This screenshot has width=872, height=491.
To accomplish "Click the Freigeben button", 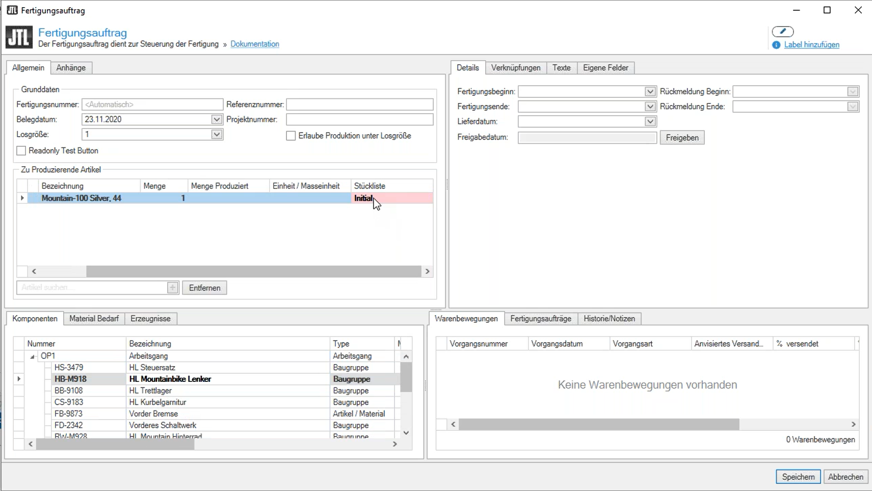I will (682, 138).
